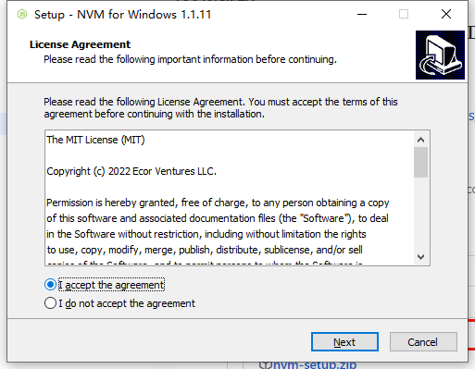
Task: Minimize the NVM Setup window
Action: [x=362, y=14]
